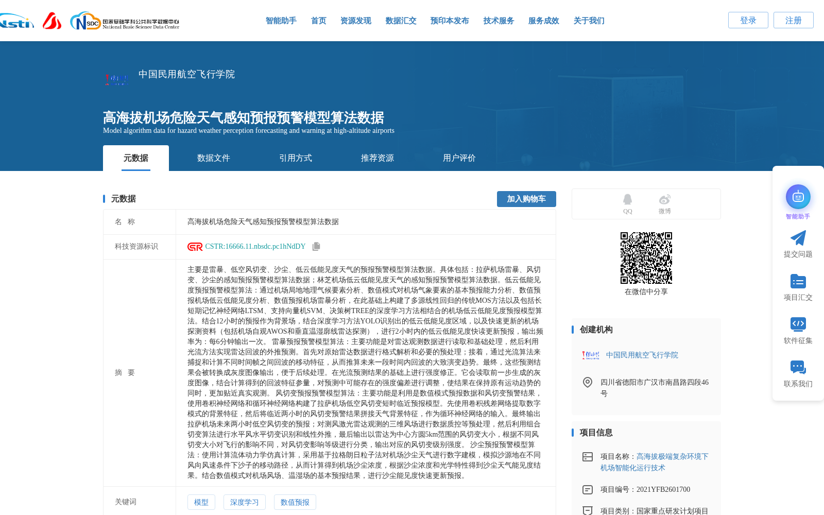Open 预印本发布 menu item
Image resolution: width=824 pixels, height=515 pixels.
(x=450, y=21)
